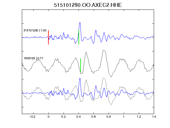Click the x-axis label 0
Image resolution: width=170 pixels, height=128 pixels.
[48, 117]
